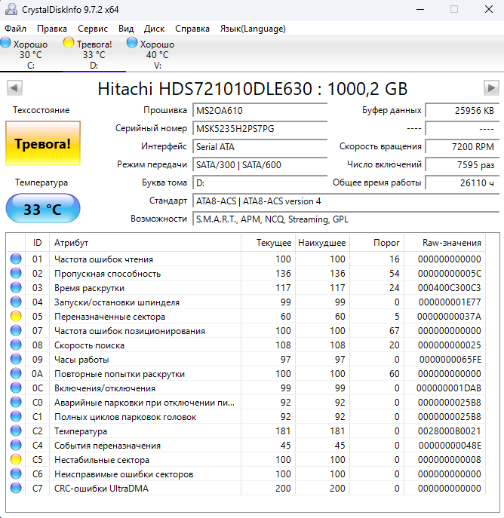Click the Raw-значения column header
The height and width of the screenshot is (518, 504).
coord(452,243)
